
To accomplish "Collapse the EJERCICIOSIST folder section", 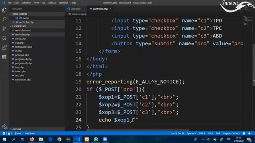I will [x=11, y=26].
